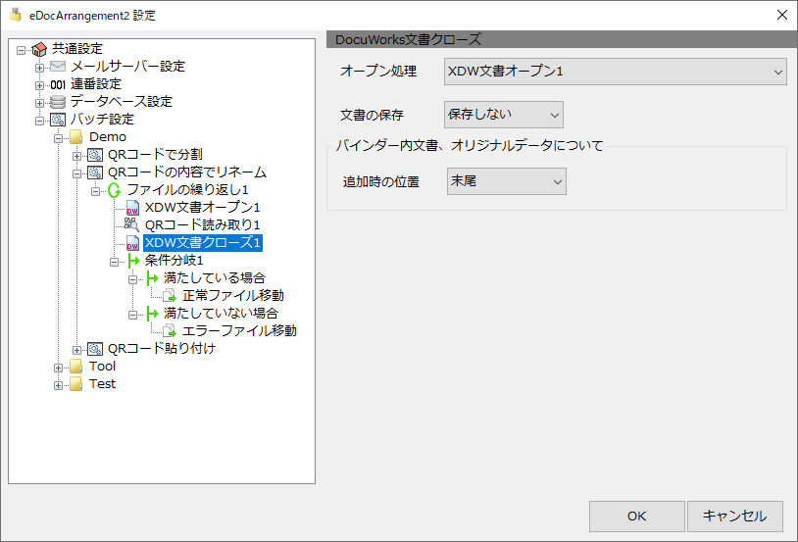The image size is (798, 542).
Task: Select the 条件分岐1 tree item
Action: tap(175, 261)
